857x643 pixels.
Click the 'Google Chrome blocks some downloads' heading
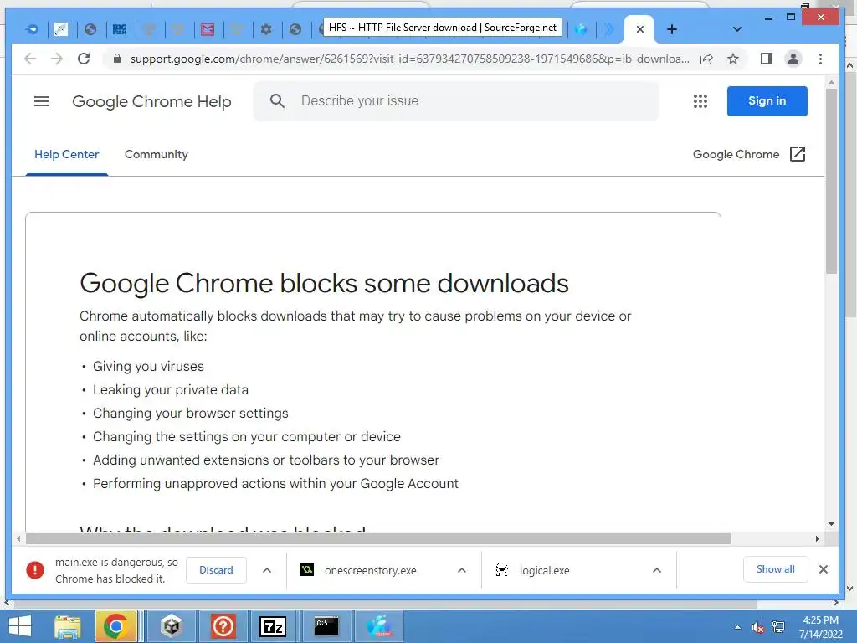tap(324, 283)
